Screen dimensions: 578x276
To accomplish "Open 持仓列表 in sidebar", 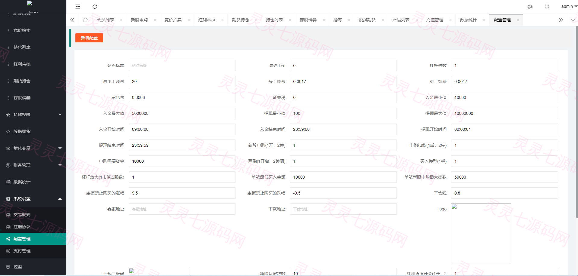I will [x=33, y=47].
